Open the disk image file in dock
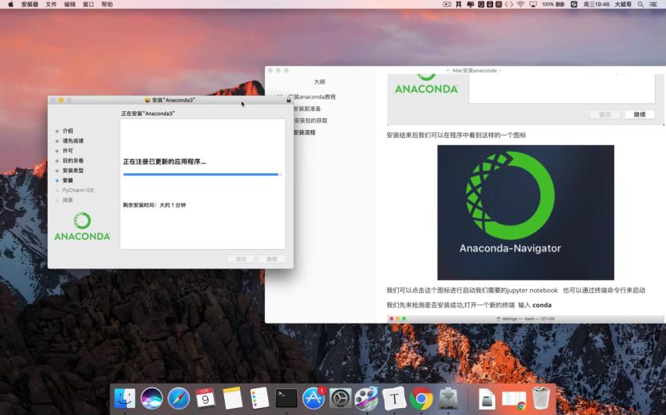Viewport: 666px width, 415px height. [487, 399]
